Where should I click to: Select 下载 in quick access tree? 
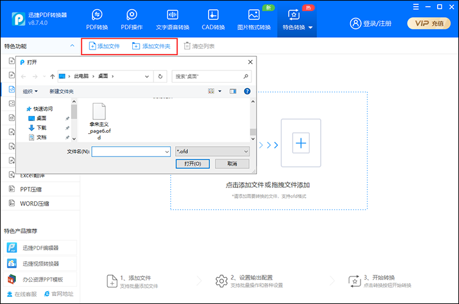[x=37, y=128]
